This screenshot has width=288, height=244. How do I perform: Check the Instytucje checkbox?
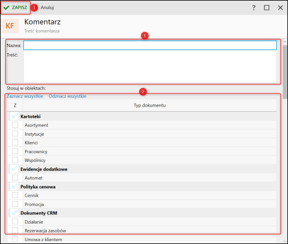click(15, 133)
